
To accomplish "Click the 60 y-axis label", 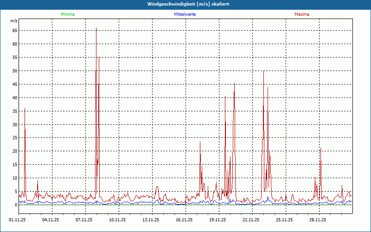I will [15, 44].
